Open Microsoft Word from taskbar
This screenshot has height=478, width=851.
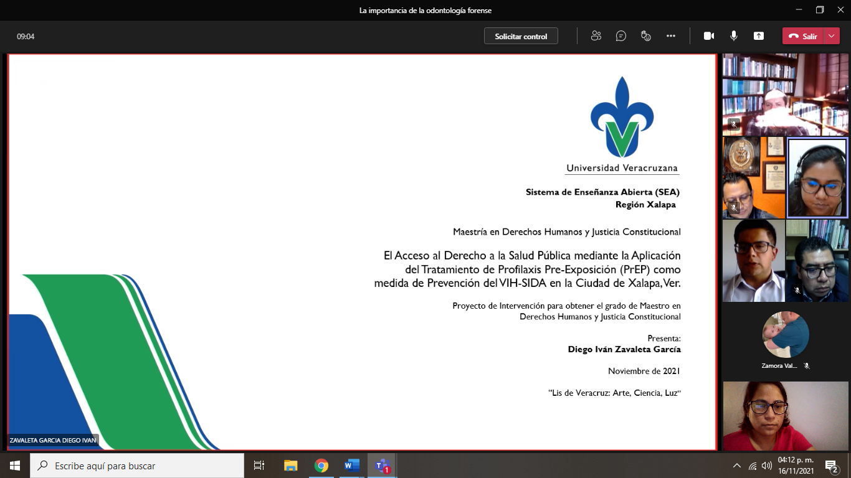click(x=352, y=466)
